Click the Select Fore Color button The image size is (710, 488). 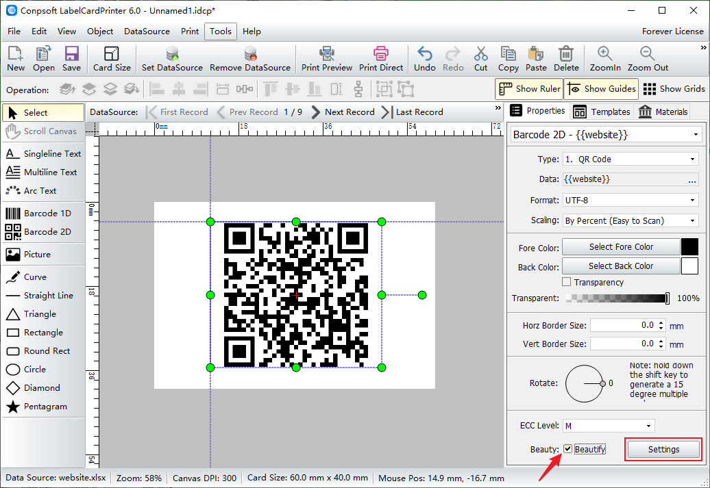[x=621, y=247]
